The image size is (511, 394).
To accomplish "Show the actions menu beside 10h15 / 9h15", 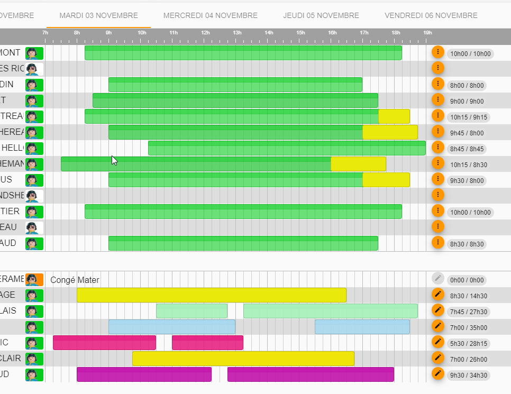I will point(437,115).
